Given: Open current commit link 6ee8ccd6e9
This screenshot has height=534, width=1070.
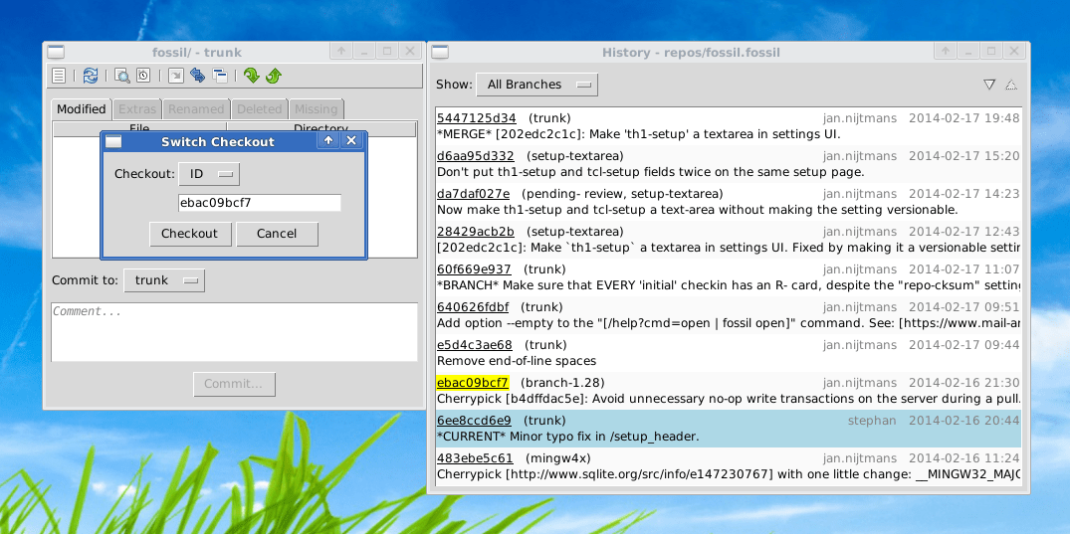Looking at the screenshot, I should click(474, 421).
